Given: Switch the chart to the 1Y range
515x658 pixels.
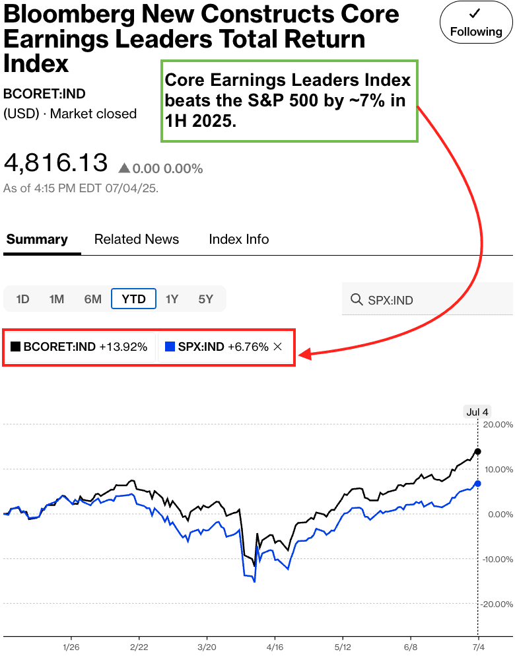Looking at the screenshot, I should [172, 299].
